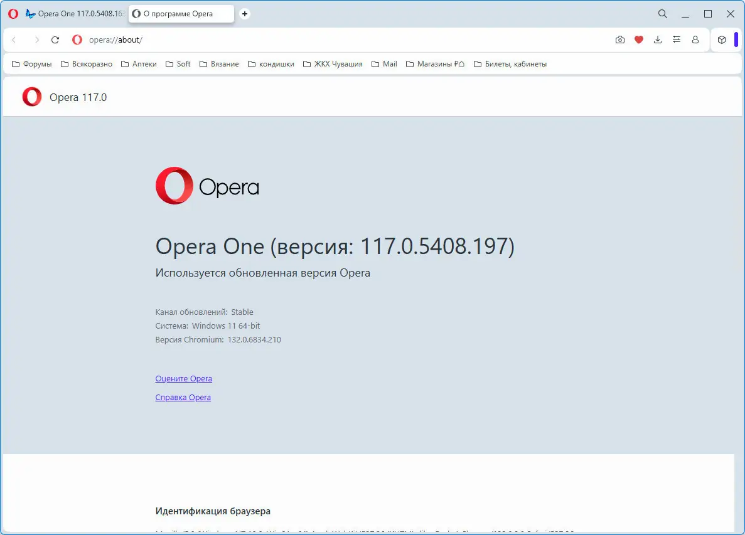Image resolution: width=745 pixels, height=535 pixels.
Task: Open the Opera menu via the red O icon
Action: click(13, 13)
